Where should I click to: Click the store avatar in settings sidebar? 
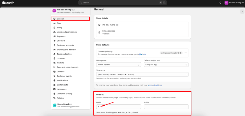(x=54, y=11)
